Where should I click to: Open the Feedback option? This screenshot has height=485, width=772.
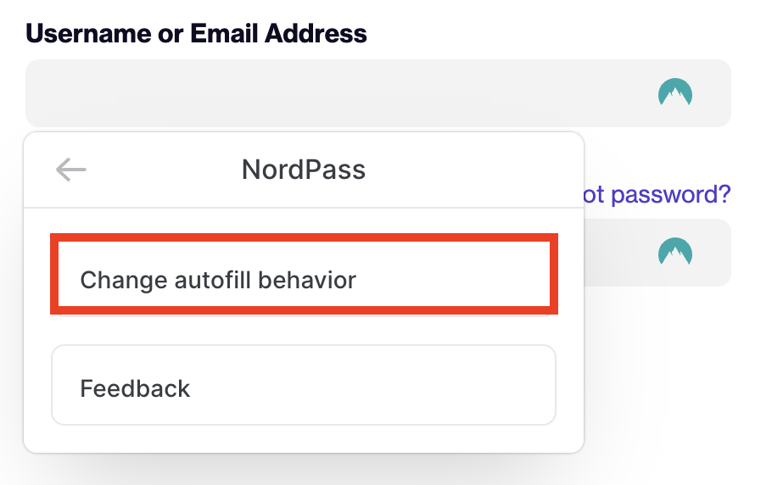(x=304, y=385)
